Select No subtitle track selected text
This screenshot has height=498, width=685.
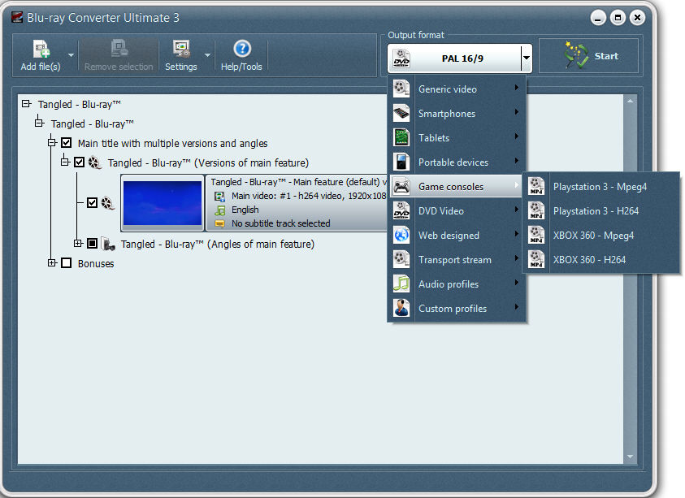281,223
